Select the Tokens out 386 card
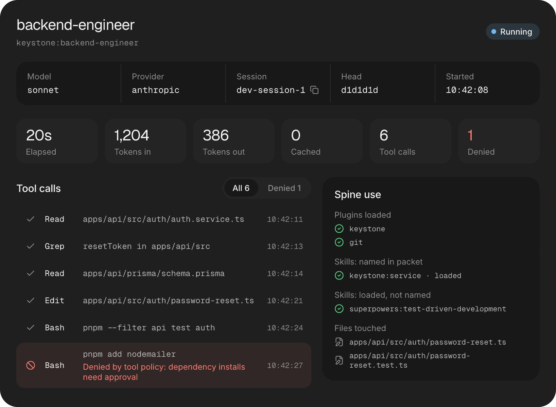Screen dimensions: 556x407 (234, 141)
